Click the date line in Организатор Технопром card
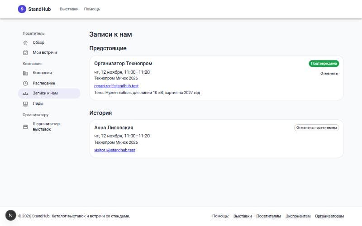The height and width of the screenshot is (226, 362). point(122,72)
